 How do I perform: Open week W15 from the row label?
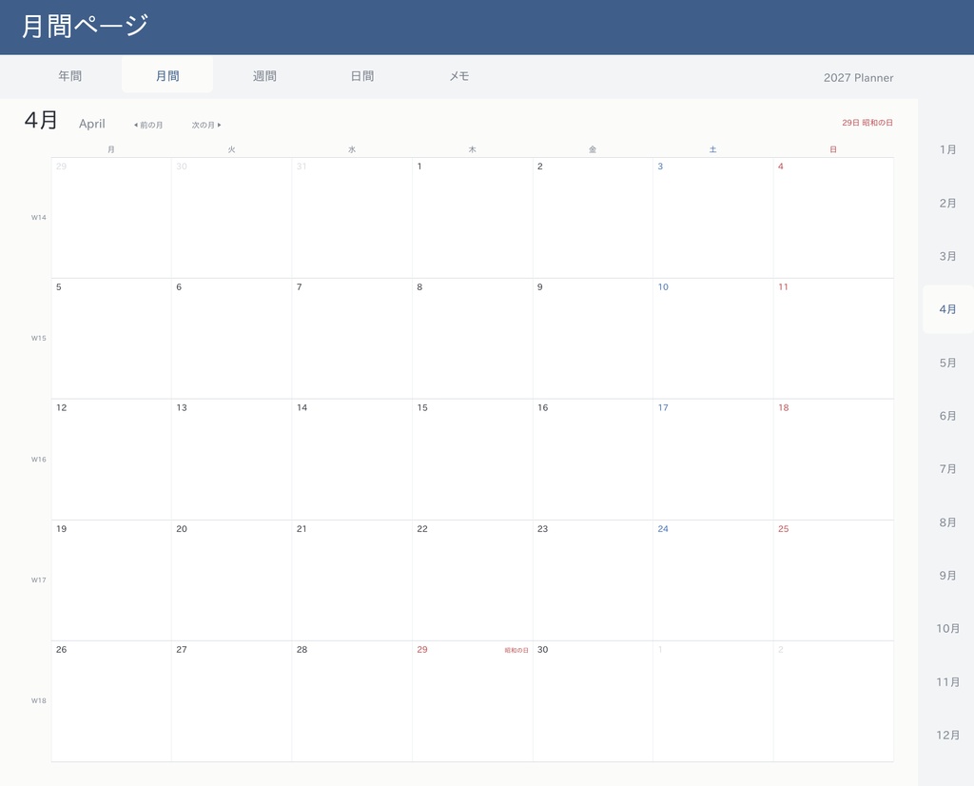coord(38,338)
